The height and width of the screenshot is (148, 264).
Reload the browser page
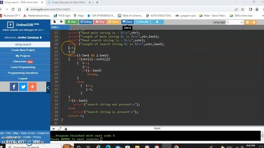13,9
